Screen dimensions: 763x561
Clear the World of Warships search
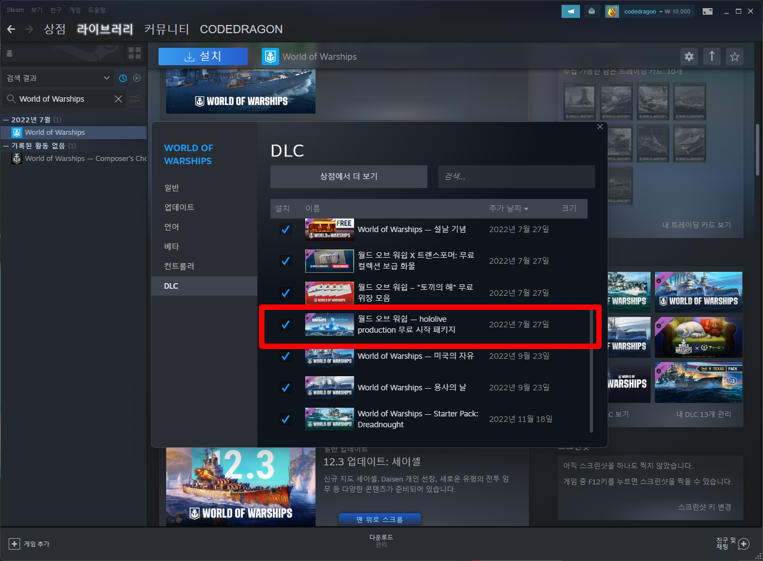118,99
